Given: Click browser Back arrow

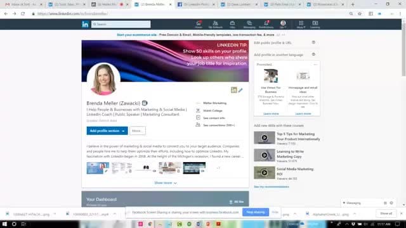Looking at the screenshot, I should coord(6,14).
